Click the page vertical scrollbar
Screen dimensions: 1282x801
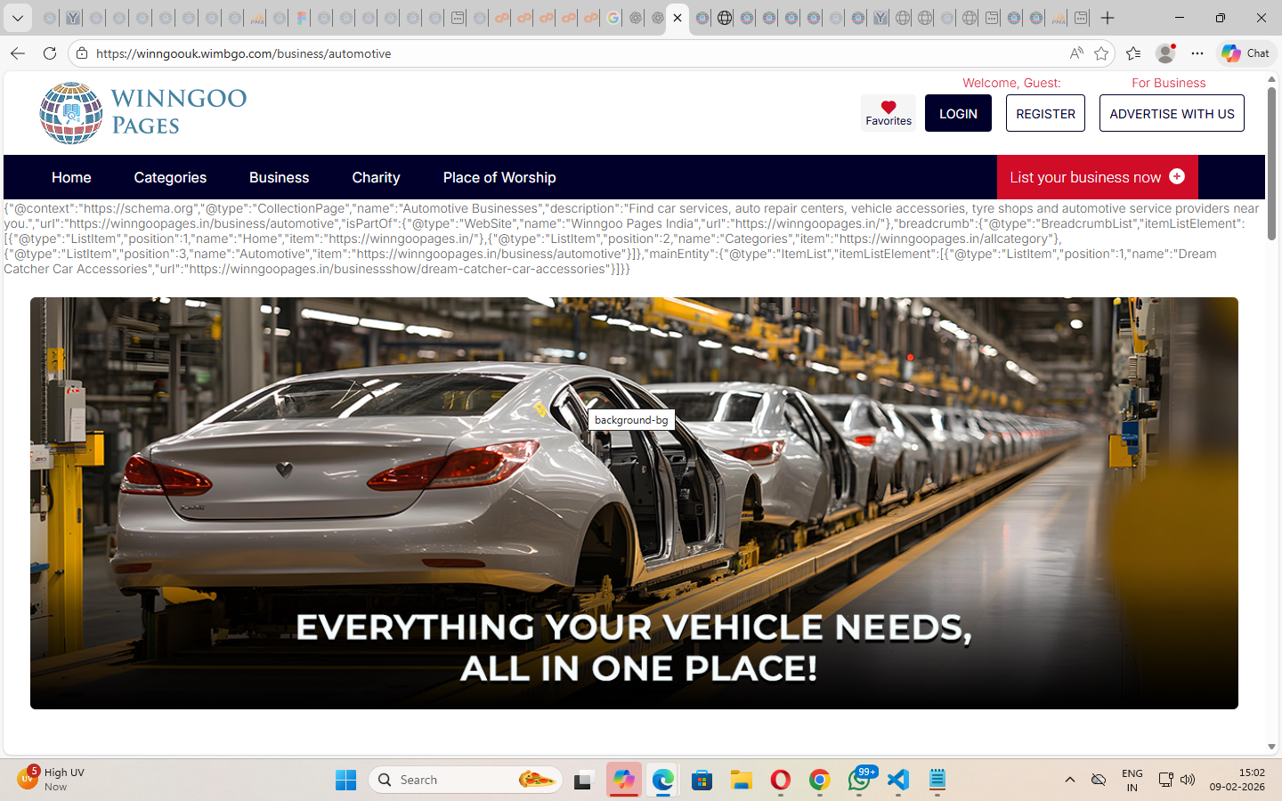1271,160
